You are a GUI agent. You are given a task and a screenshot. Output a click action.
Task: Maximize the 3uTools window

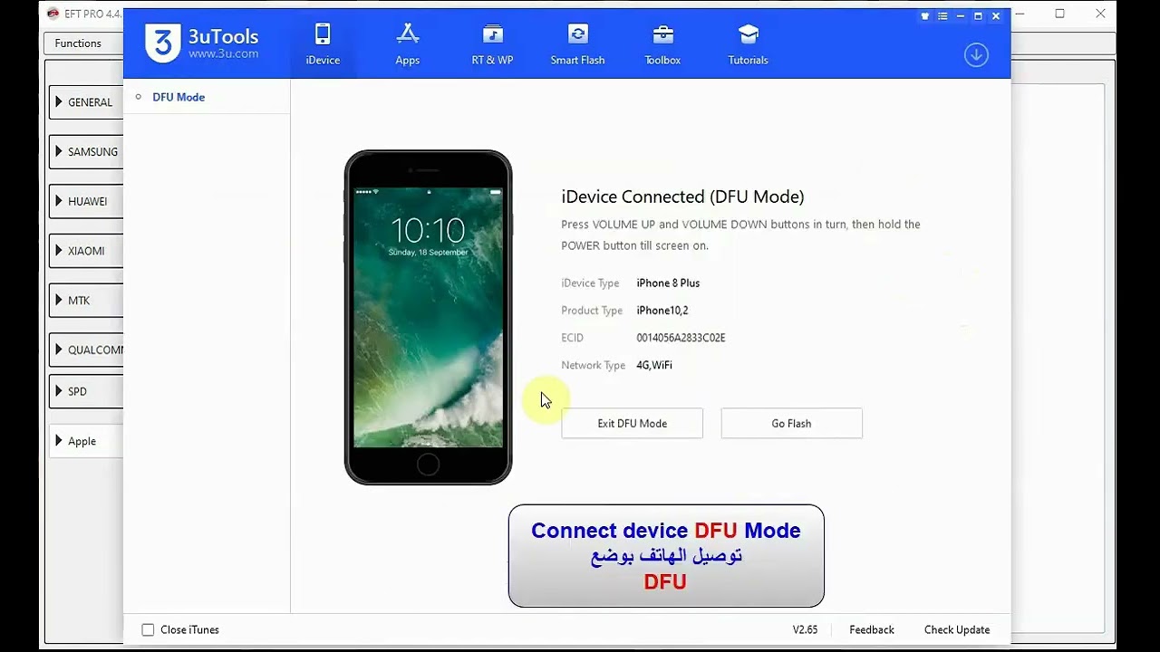click(x=979, y=16)
